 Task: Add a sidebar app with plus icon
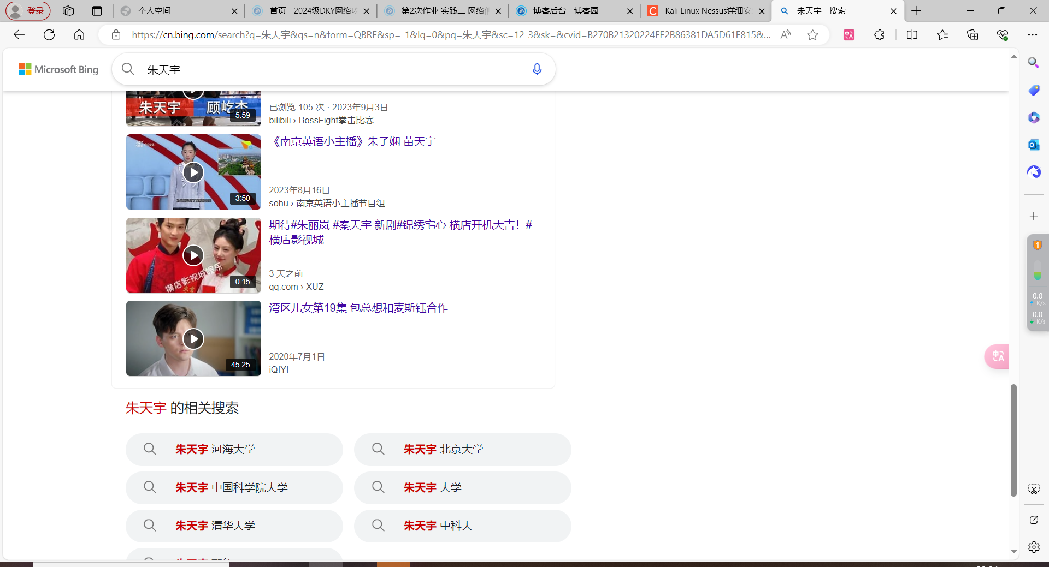click(1034, 216)
